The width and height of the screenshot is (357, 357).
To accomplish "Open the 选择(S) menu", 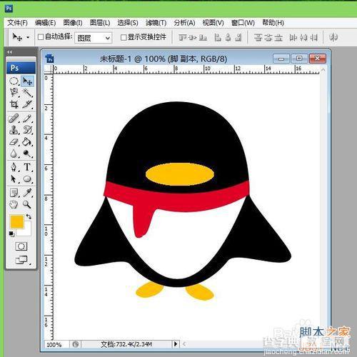I will 128,23.
